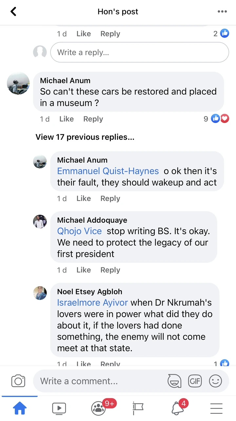The image size is (236, 421).
Task: Open the emoji smiley picker
Action: coord(215,381)
